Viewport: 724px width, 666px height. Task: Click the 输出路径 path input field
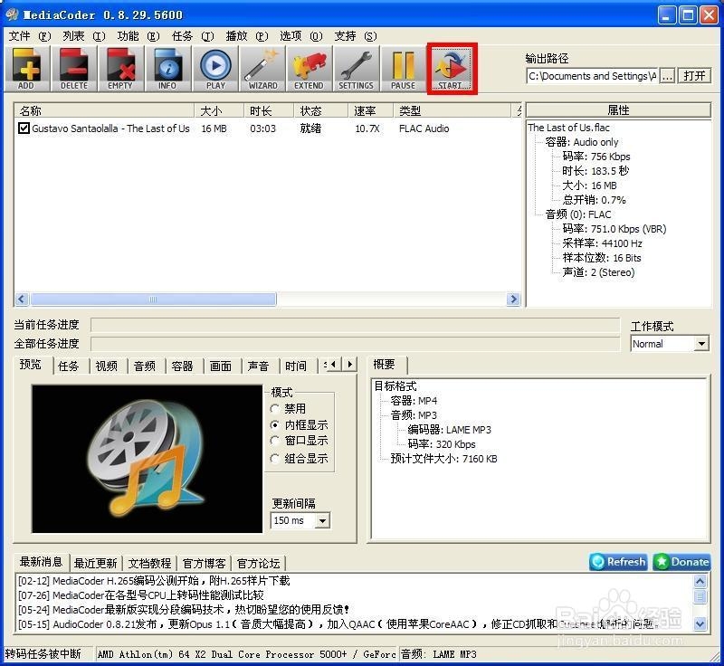592,76
